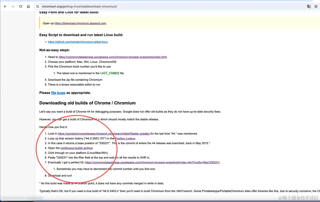Click the 'Easy Script to download and run latest Linux build:' heading
This screenshot has width=320, height=202.
click(81, 35)
